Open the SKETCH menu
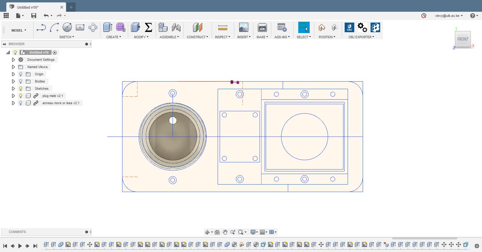Viewport: 482px width, 252px height. click(x=67, y=37)
